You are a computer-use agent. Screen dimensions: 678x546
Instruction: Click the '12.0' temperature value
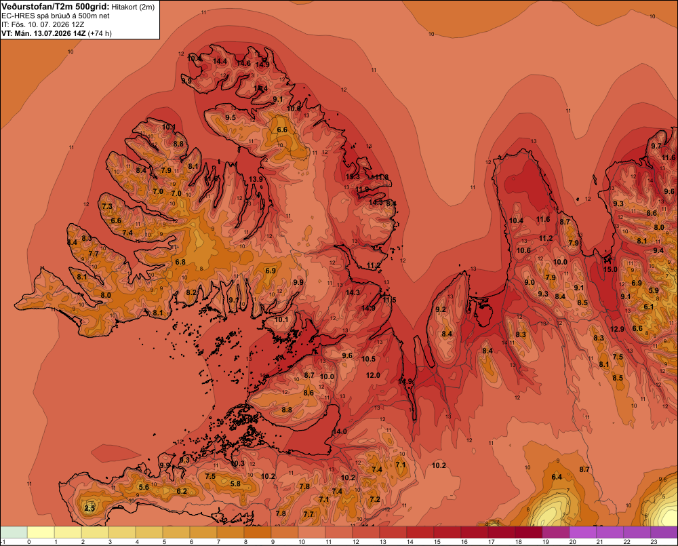(373, 375)
